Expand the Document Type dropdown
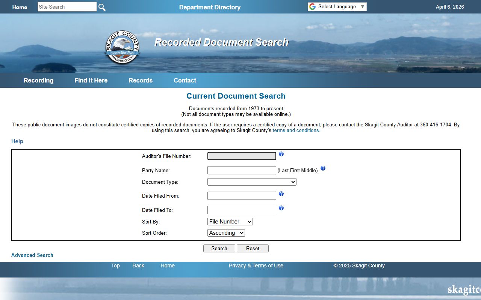 [252, 182]
